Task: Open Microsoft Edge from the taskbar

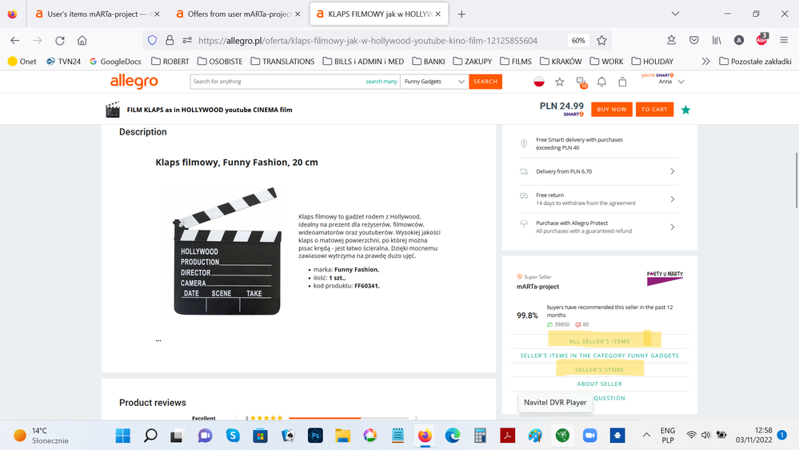Action: pos(453,436)
